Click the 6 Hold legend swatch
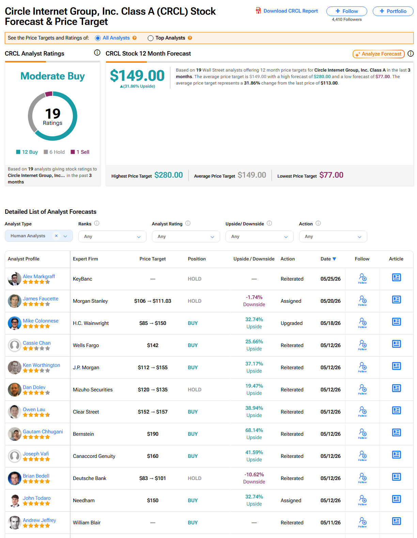Screen dimensions: 417x538 click(x=46, y=152)
